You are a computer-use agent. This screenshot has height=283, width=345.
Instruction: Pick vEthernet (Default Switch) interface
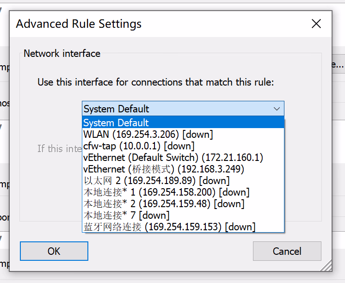click(173, 158)
